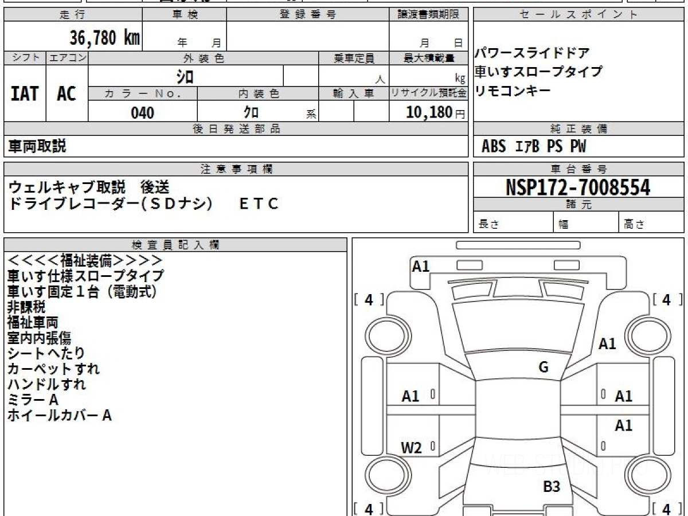Viewport: 688px width, 516px height.
Task: Click the ホイールカバーA note
Action: click(x=59, y=415)
